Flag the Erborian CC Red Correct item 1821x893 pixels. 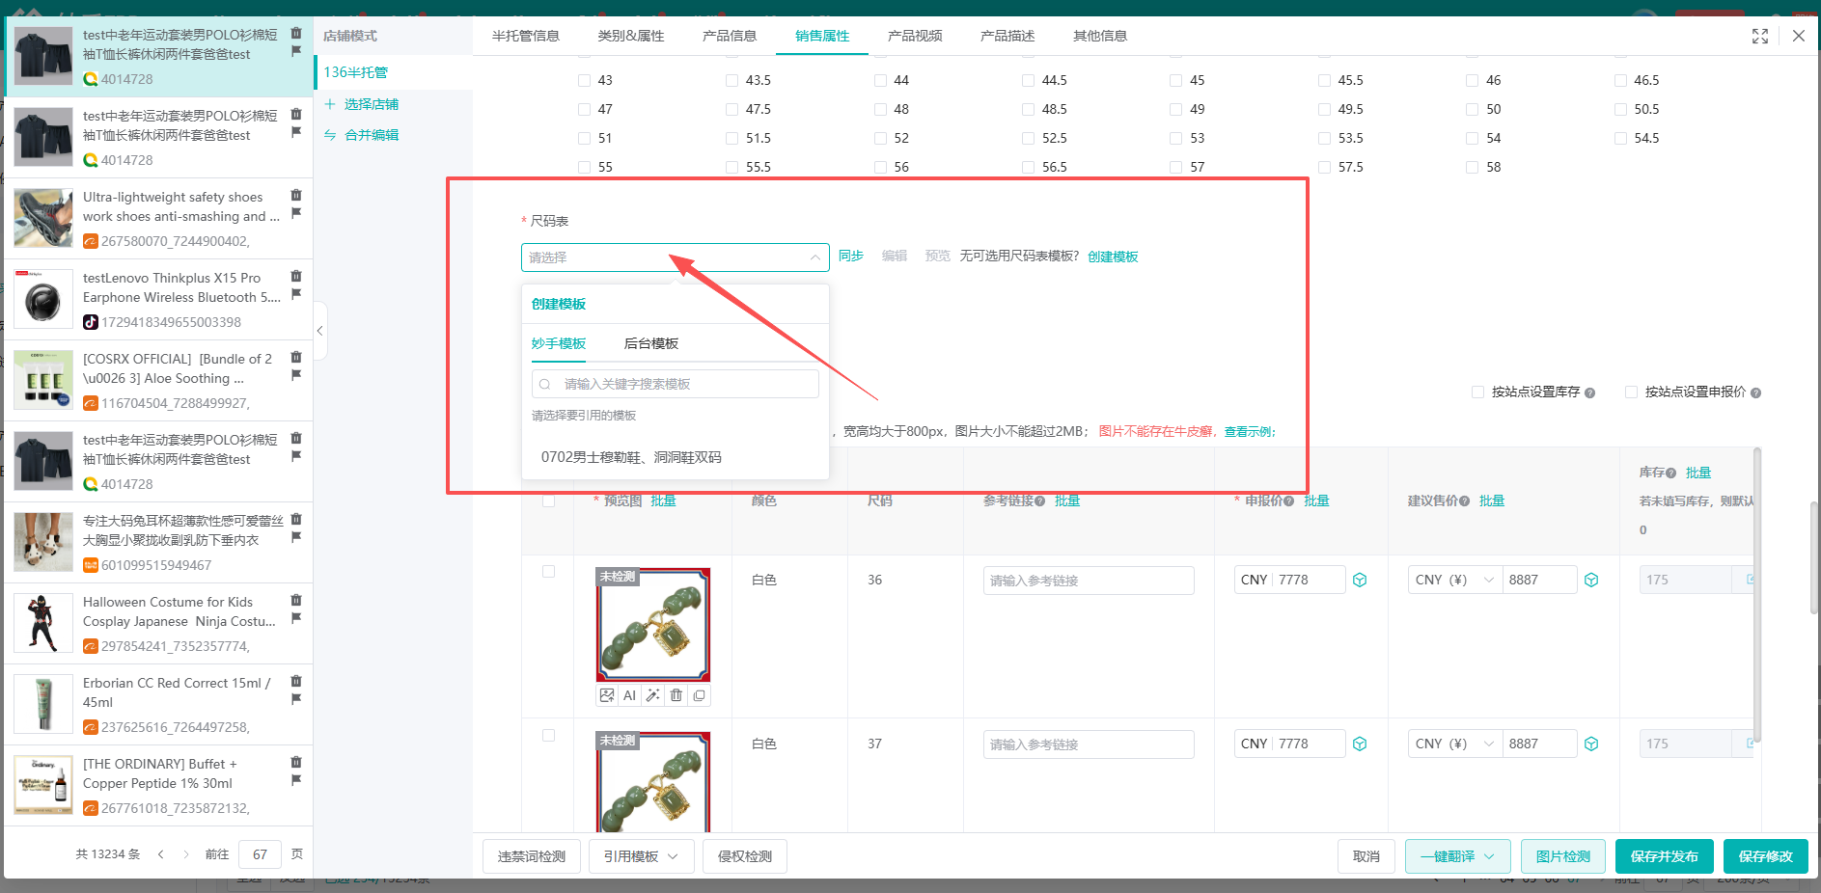[x=296, y=699]
